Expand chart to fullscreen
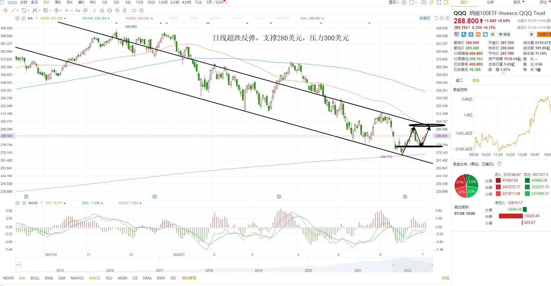Viewport: 551px width, 286px height. (439, 2)
